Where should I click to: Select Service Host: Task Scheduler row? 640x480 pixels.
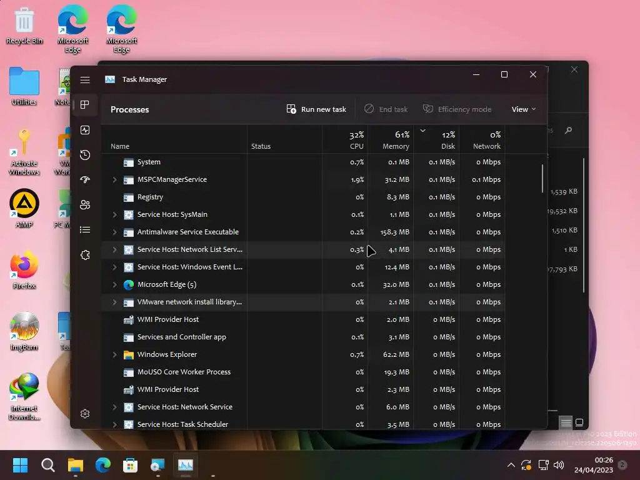(303, 424)
